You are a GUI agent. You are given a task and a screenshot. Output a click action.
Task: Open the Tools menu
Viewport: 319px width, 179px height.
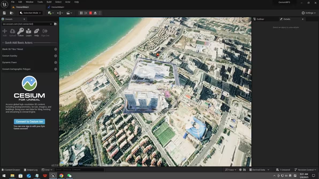point(40,2)
